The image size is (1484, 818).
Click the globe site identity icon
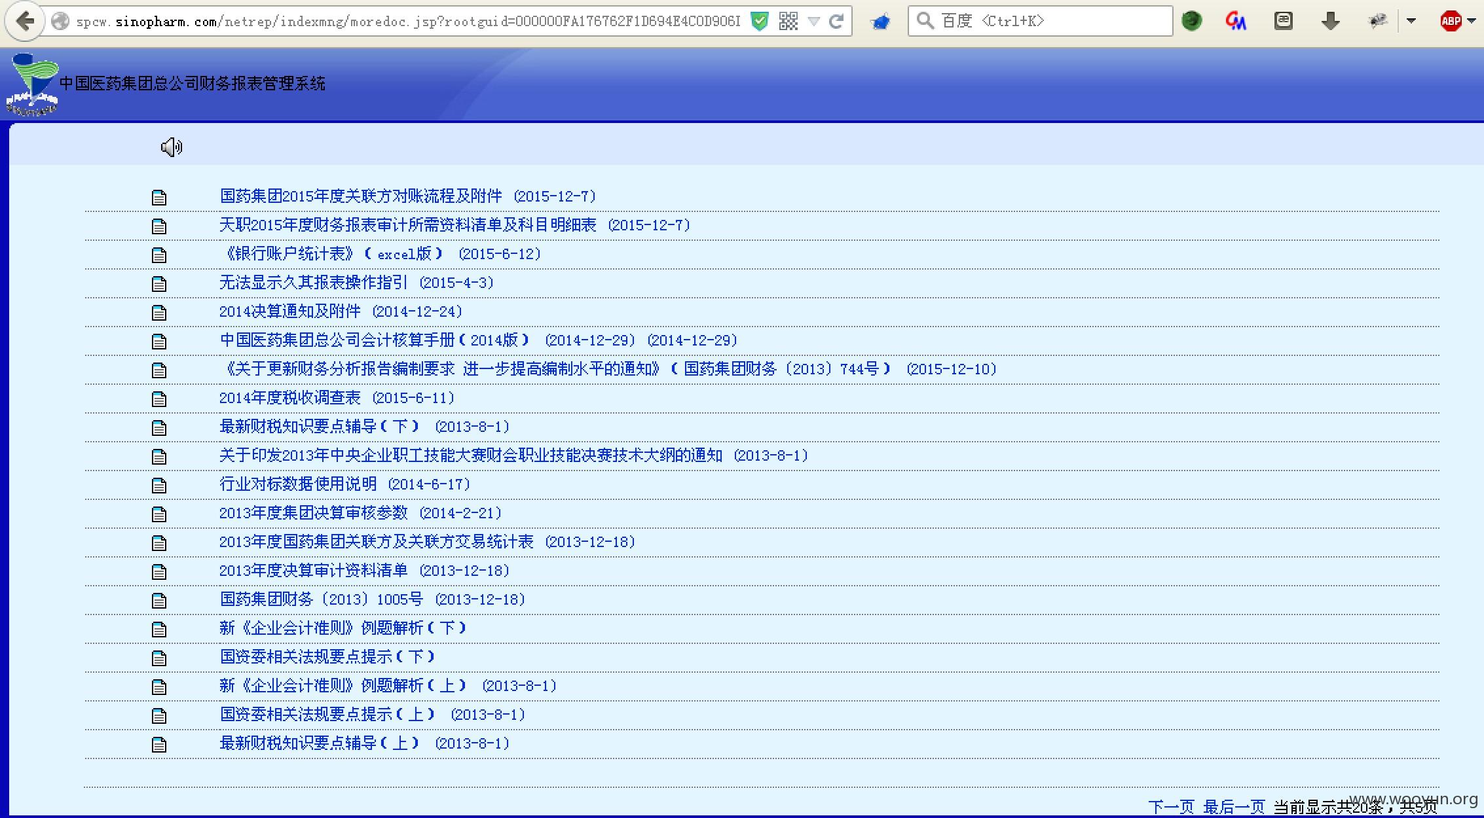(60, 22)
